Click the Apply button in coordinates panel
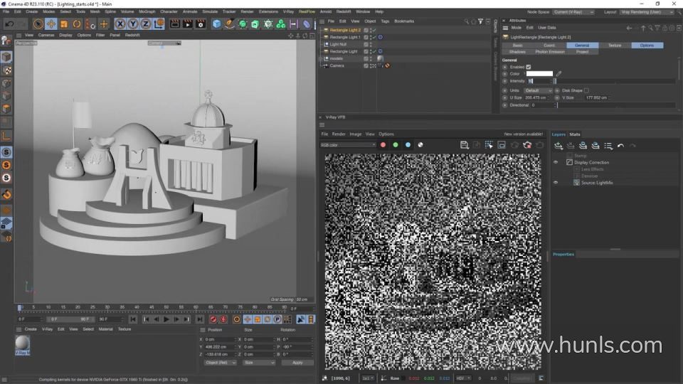 point(297,363)
